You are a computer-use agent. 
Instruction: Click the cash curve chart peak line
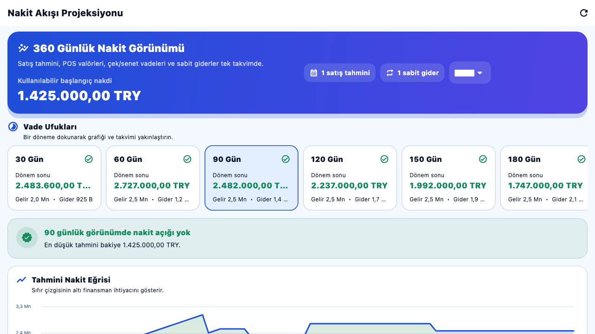click(202, 315)
